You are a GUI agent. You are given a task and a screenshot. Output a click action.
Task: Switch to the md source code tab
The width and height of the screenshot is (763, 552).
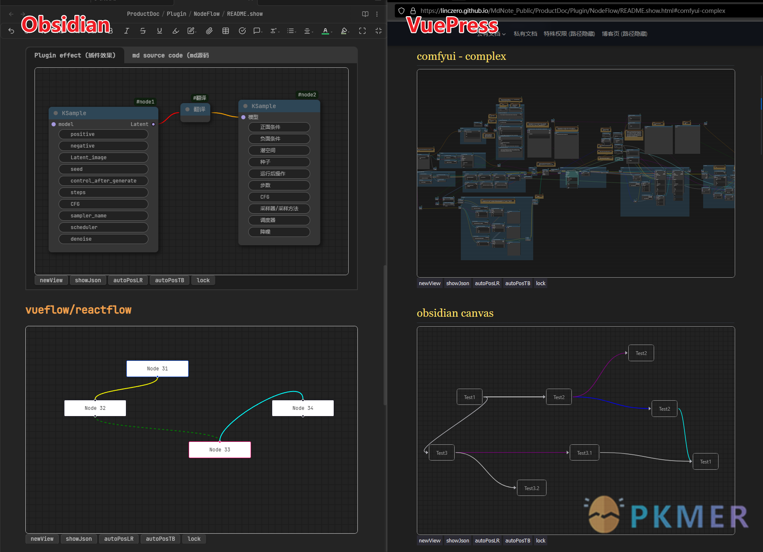pos(170,55)
